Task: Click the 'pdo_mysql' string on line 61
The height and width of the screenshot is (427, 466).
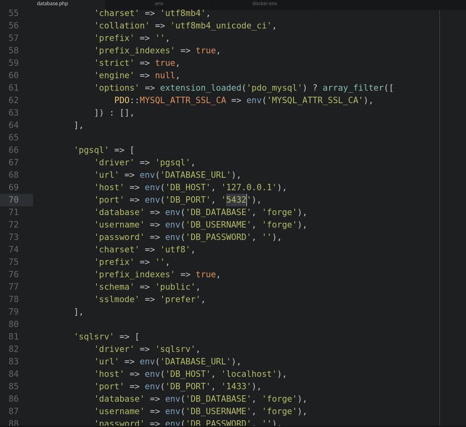Action: point(274,88)
